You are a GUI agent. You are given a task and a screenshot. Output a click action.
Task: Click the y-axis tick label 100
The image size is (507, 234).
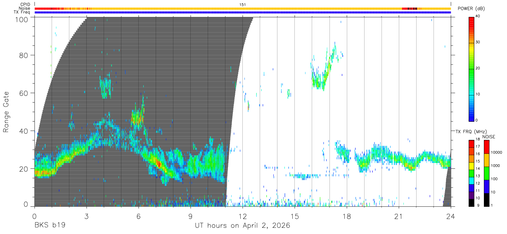(x=21, y=19)
